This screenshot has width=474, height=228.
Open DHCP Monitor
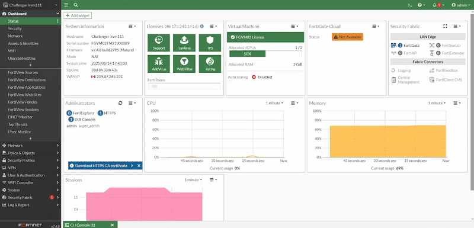20,117
